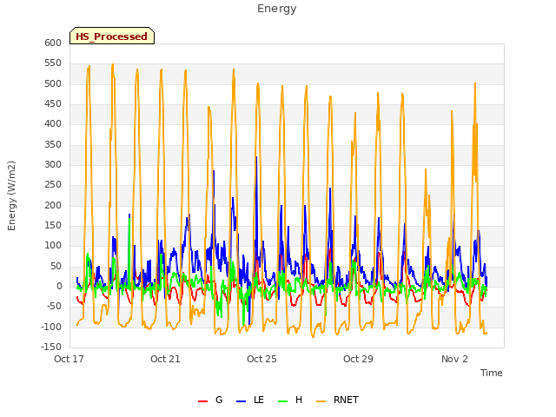
Task: Click the 550 y-axis tick label
Action: (53, 63)
